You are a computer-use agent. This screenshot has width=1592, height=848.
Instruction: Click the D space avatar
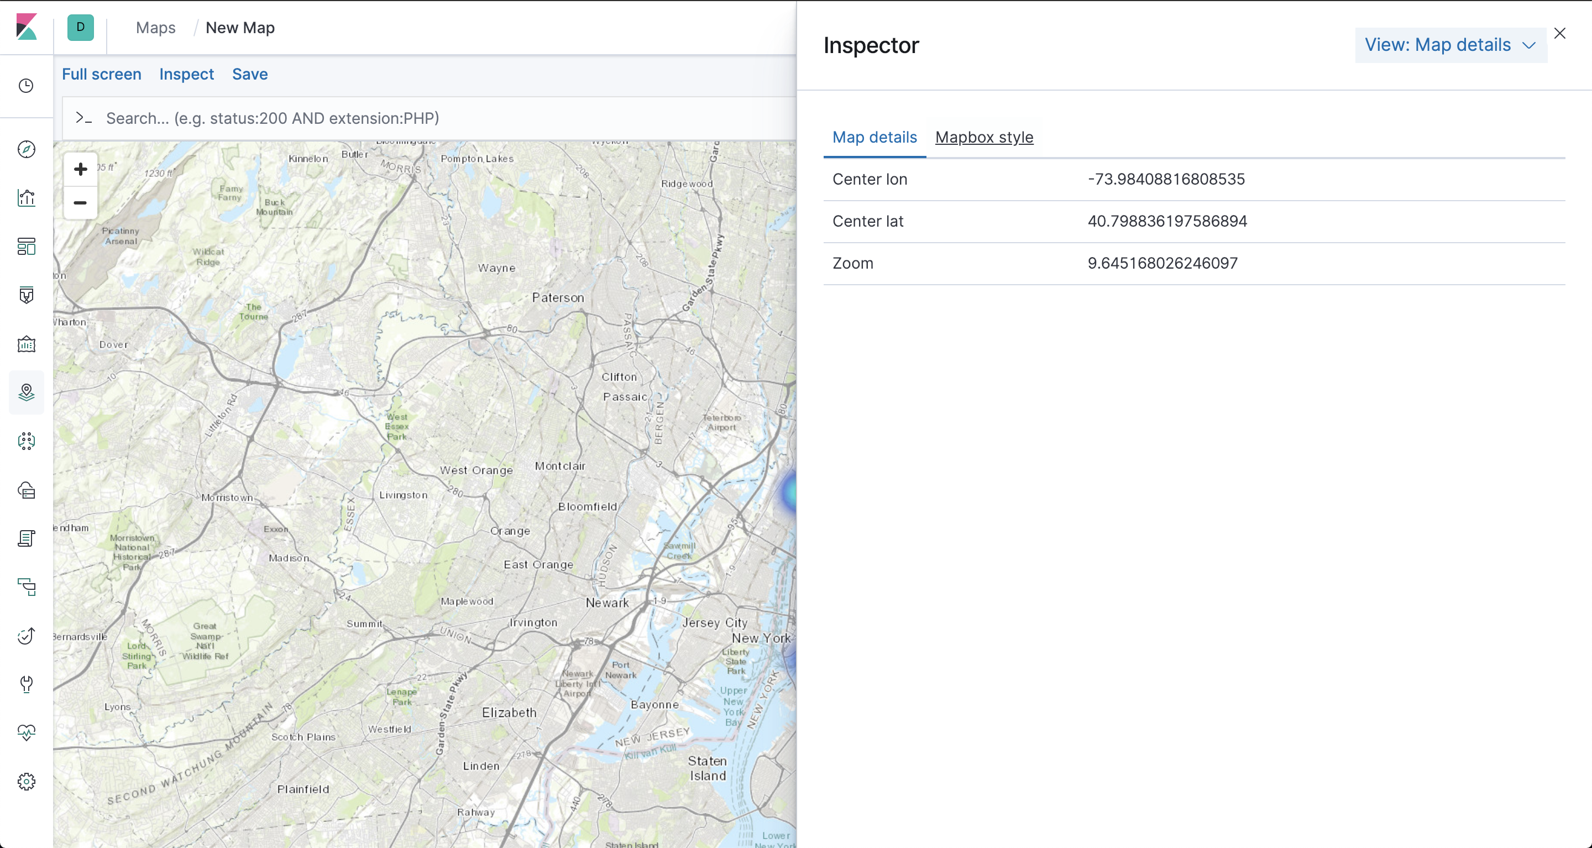point(80,27)
